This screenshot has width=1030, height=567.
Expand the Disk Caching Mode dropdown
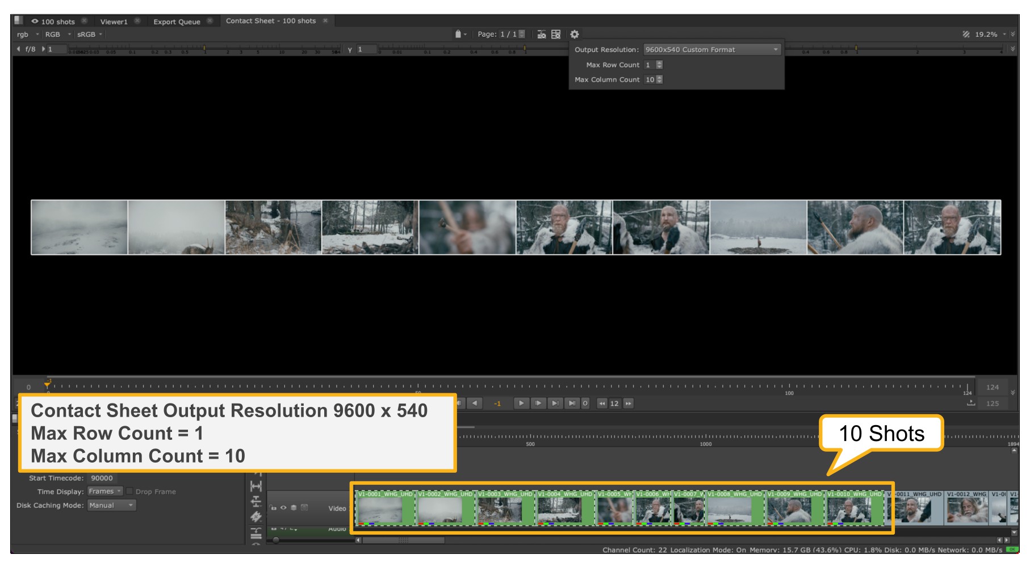[x=111, y=506]
